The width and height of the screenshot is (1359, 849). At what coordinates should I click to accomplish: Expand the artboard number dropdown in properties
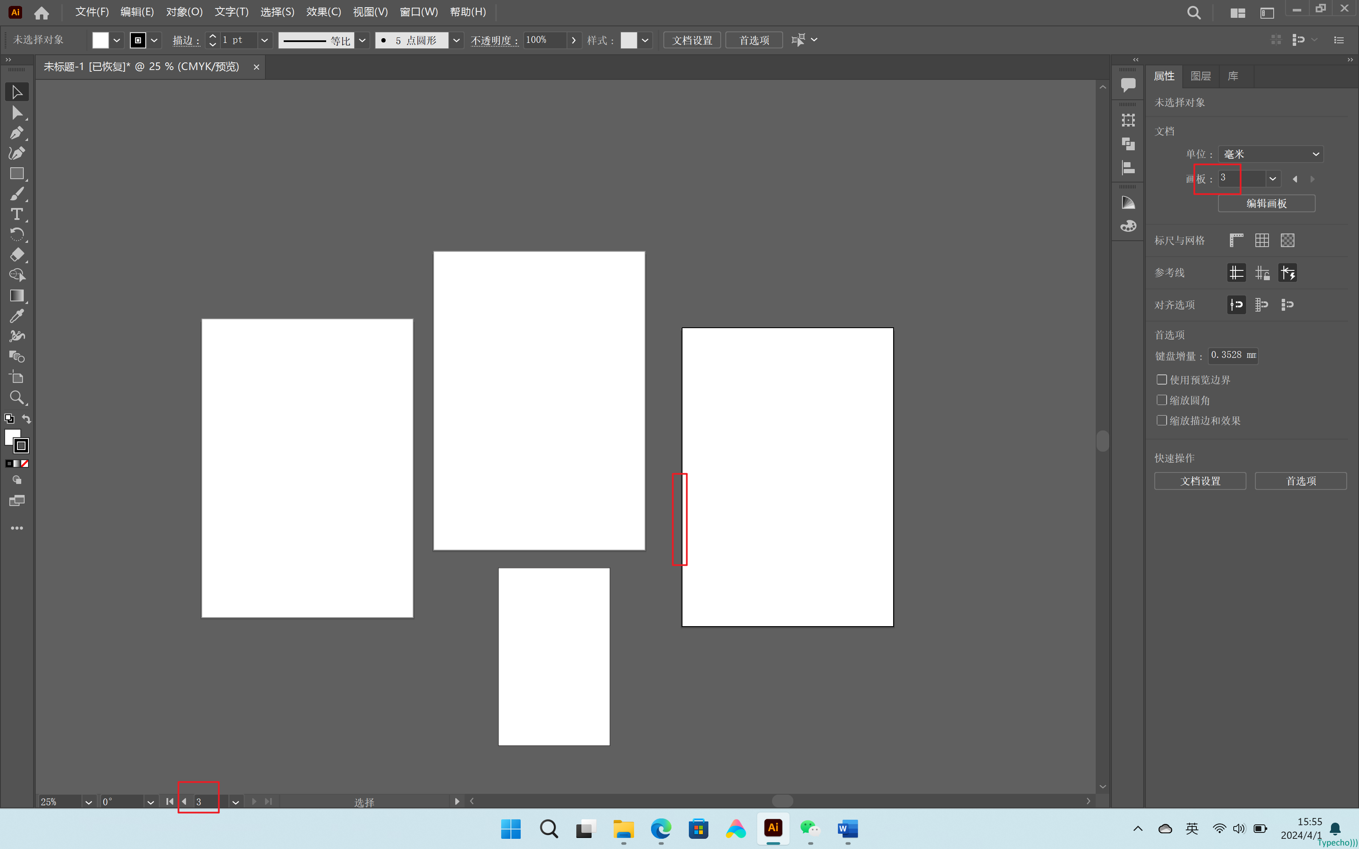[x=1272, y=179]
